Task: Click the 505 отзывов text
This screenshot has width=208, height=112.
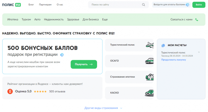Action: click(57, 91)
